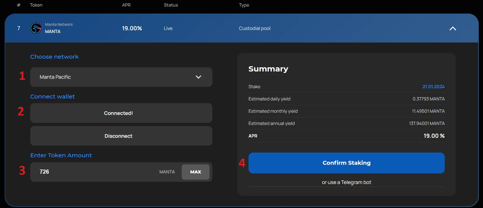Click the Manta Network logo icon

[36, 28]
